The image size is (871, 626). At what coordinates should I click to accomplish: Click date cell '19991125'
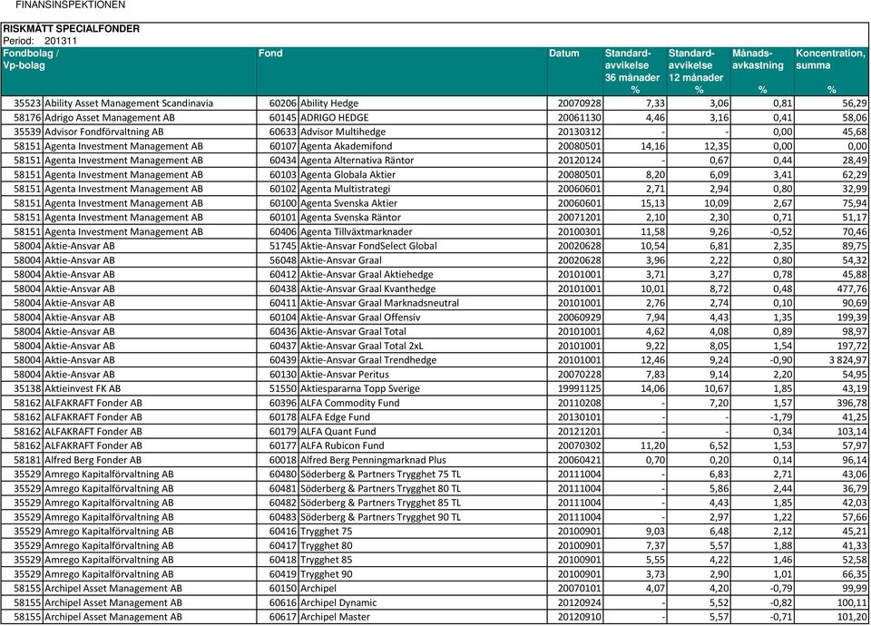(x=579, y=389)
